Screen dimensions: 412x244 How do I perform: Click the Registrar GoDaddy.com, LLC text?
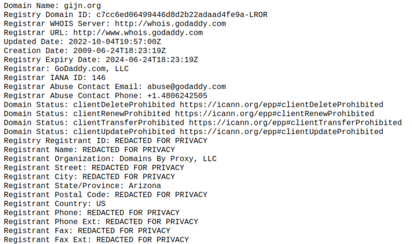pos(91,68)
